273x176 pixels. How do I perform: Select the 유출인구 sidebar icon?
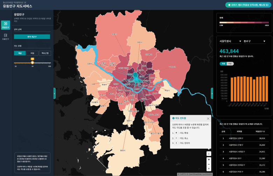pos(5,36)
